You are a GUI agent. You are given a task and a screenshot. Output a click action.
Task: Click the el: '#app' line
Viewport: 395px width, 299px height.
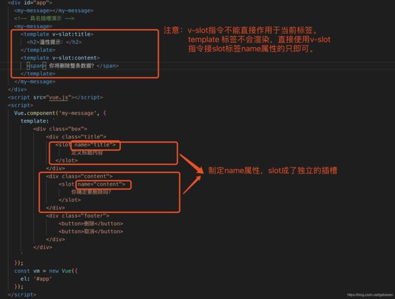click(36, 279)
